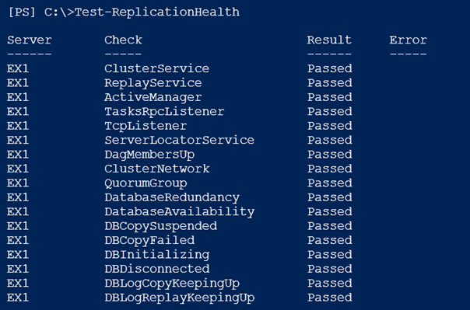
Task: Click the DBCopyFailed check text
Action: tap(149, 241)
